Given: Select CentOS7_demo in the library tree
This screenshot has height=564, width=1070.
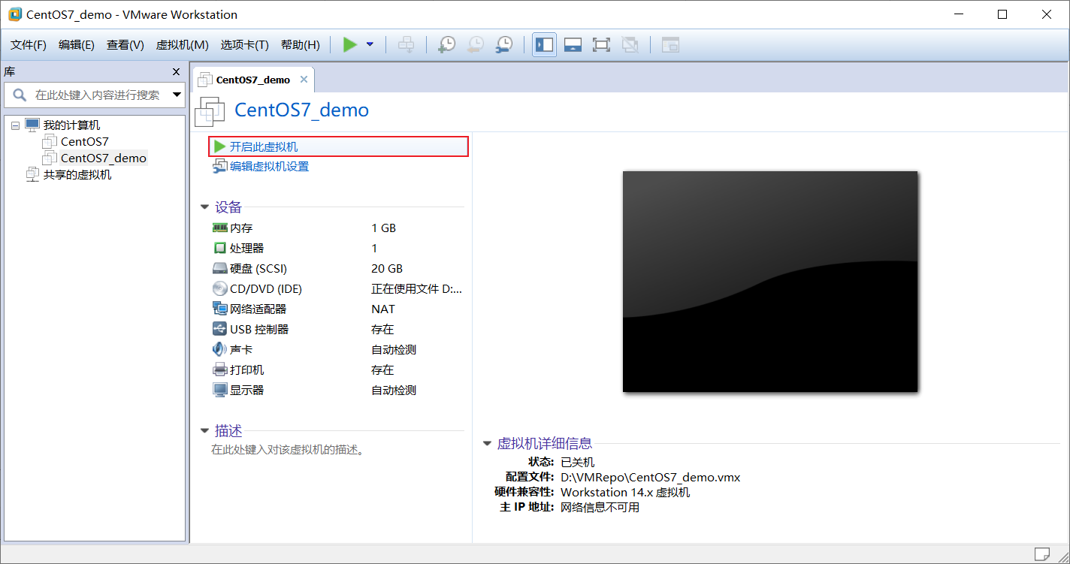Looking at the screenshot, I should point(104,158).
